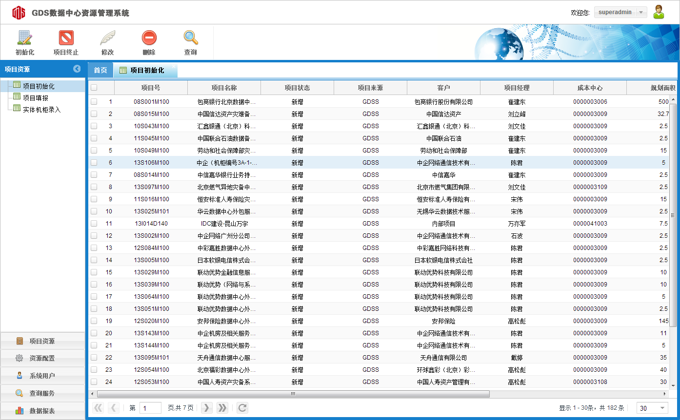Open the superadmin user dropdown

[641, 12]
